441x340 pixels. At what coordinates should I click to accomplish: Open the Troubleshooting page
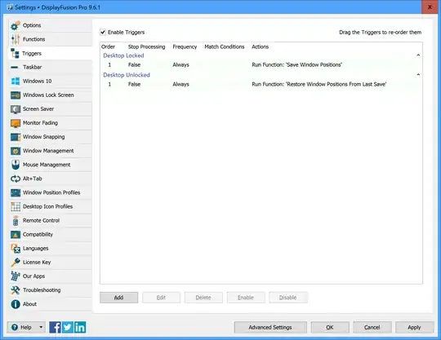point(50,290)
